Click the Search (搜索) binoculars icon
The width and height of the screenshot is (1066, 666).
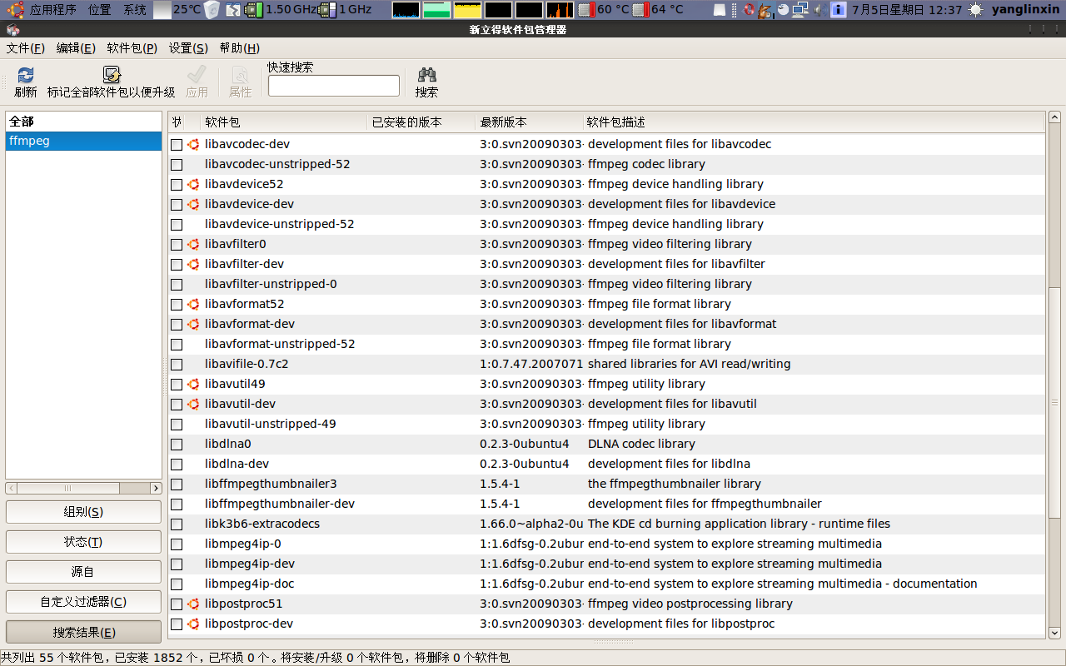pos(427,76)
